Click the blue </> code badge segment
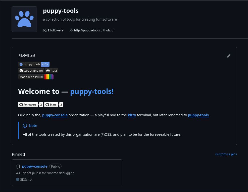248x192 pixels. click(x=45, y=64)
